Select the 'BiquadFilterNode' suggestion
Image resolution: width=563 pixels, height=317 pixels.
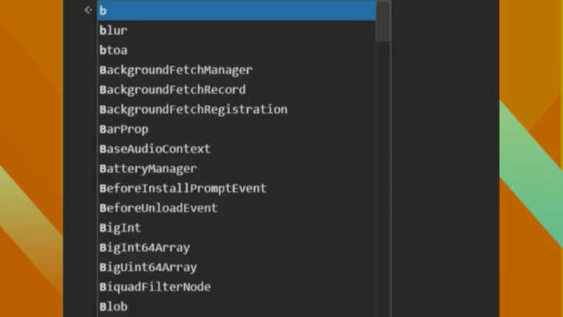pos(155,287)
